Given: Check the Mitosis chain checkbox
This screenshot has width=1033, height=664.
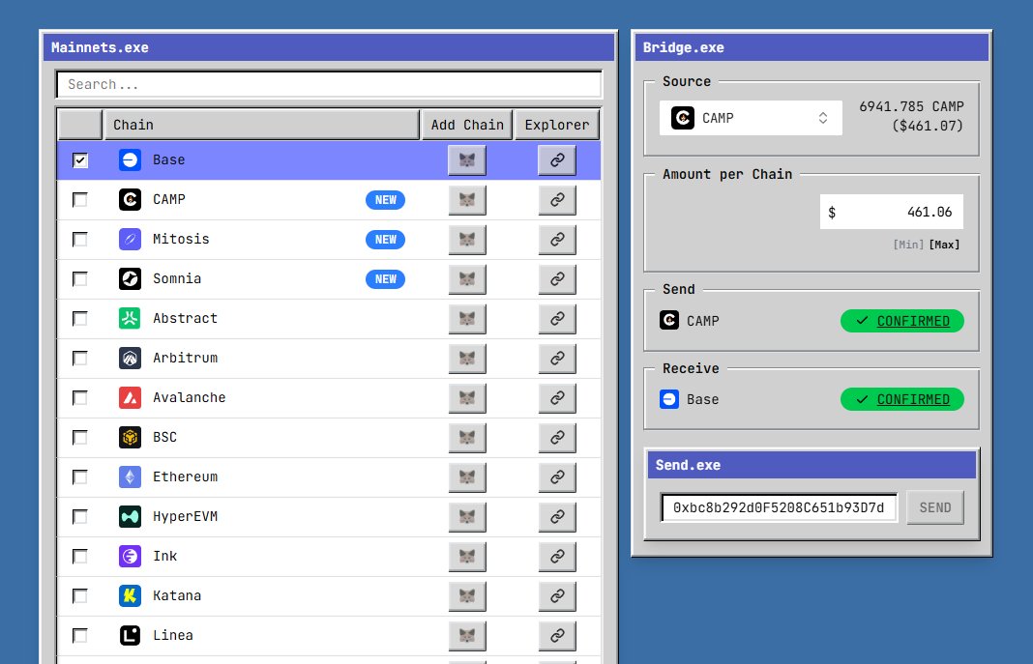Looking at the screenshot, I should click(x=79, y=240).
